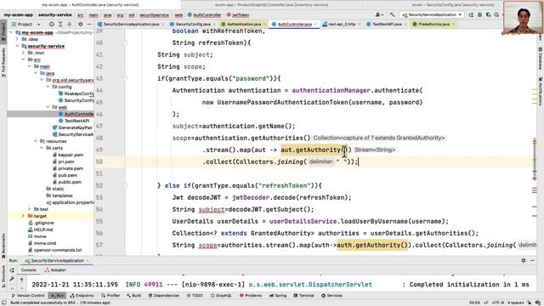Open Notifications right side stripe

click(x=541, y=91)
